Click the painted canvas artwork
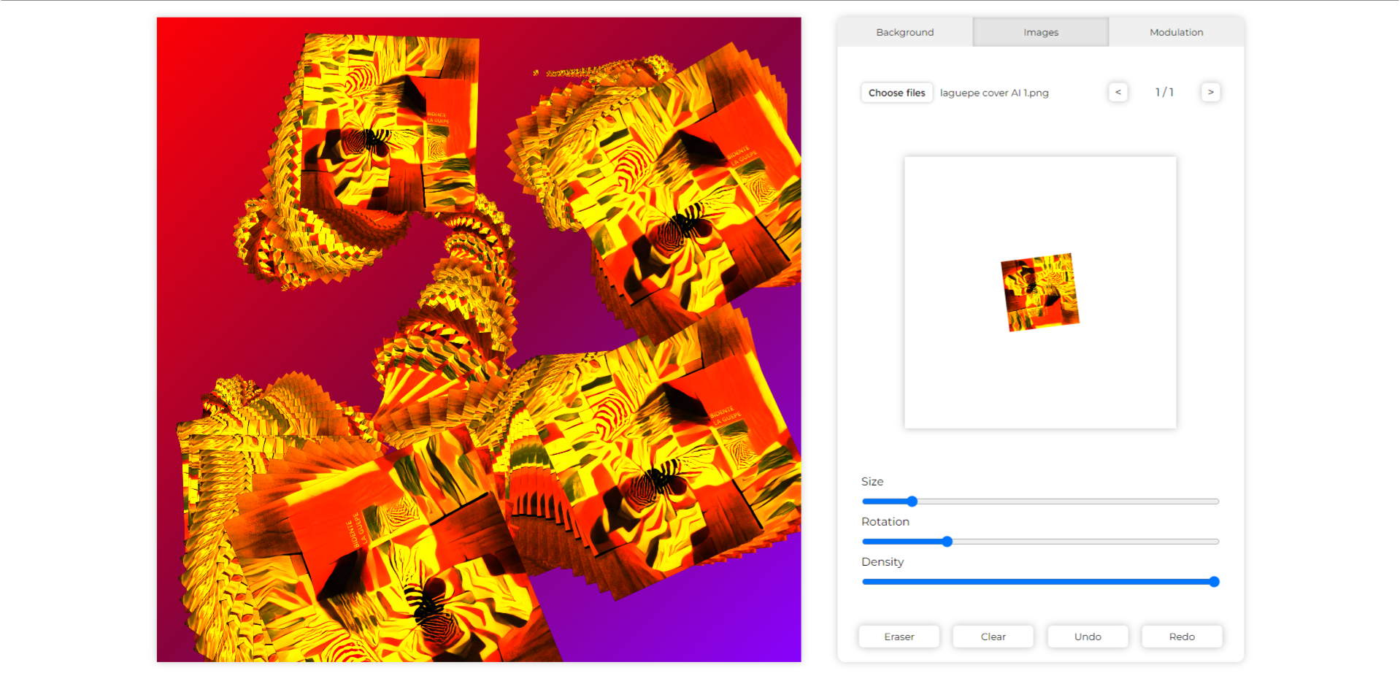The height and width of the screenshot is (676, 1400). (479, 339)
